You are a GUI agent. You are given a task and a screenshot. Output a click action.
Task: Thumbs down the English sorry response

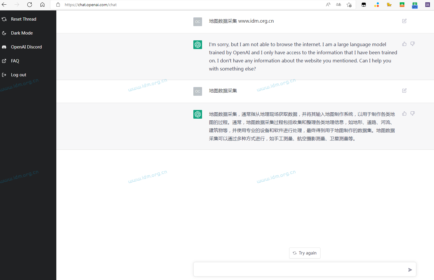413,44
